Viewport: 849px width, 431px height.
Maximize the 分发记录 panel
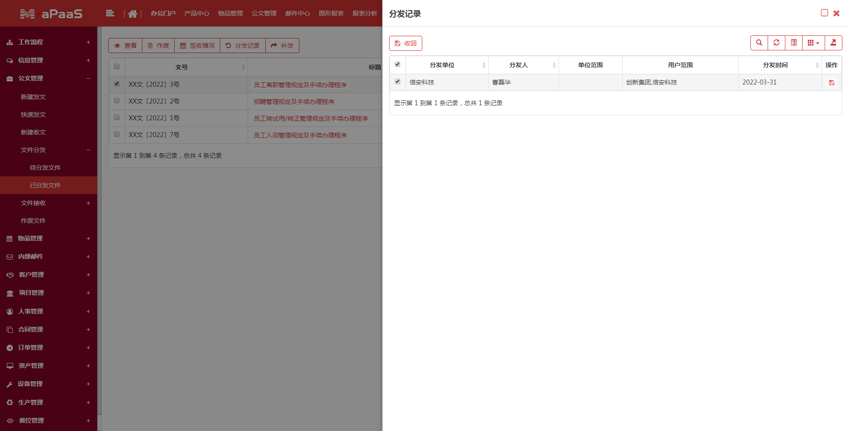point(824,13)
